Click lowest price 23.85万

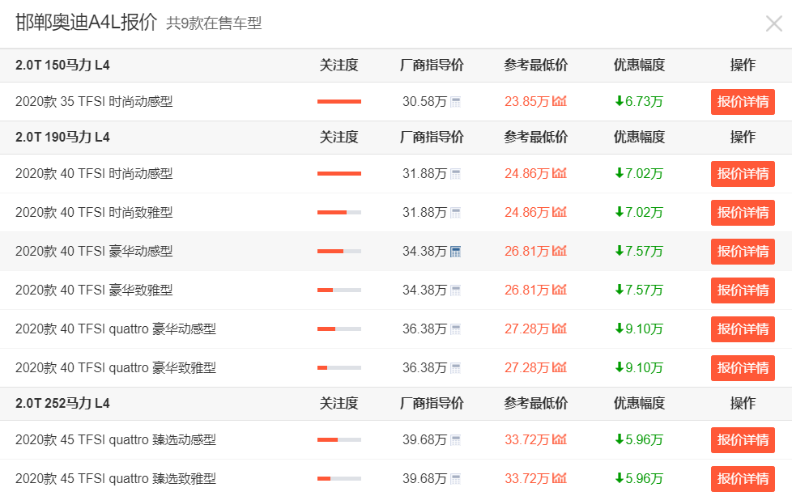(x=526, y=102)
